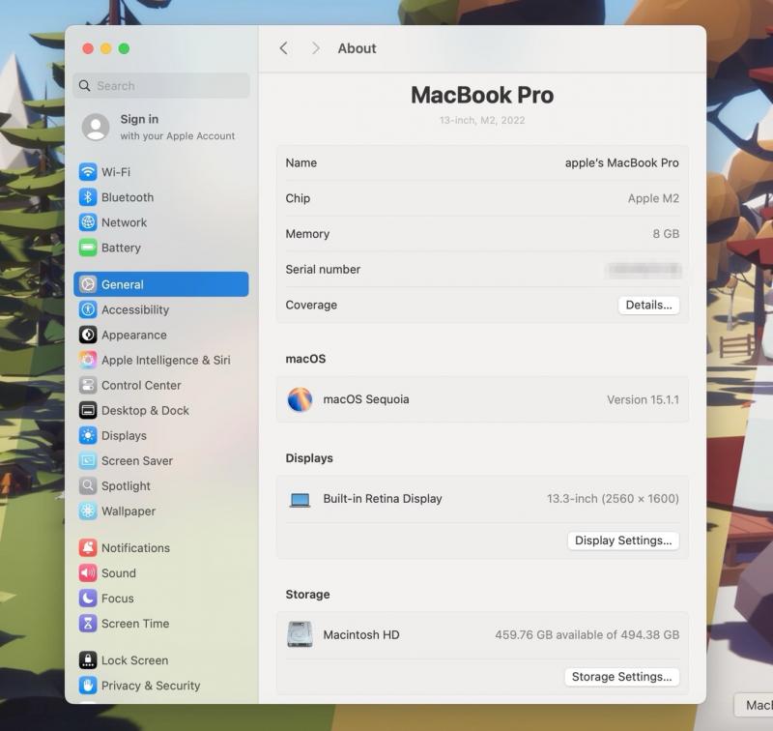Click the search magnifier icon
Viewport: 773px width, 731px height.
(x=85, y=86)
